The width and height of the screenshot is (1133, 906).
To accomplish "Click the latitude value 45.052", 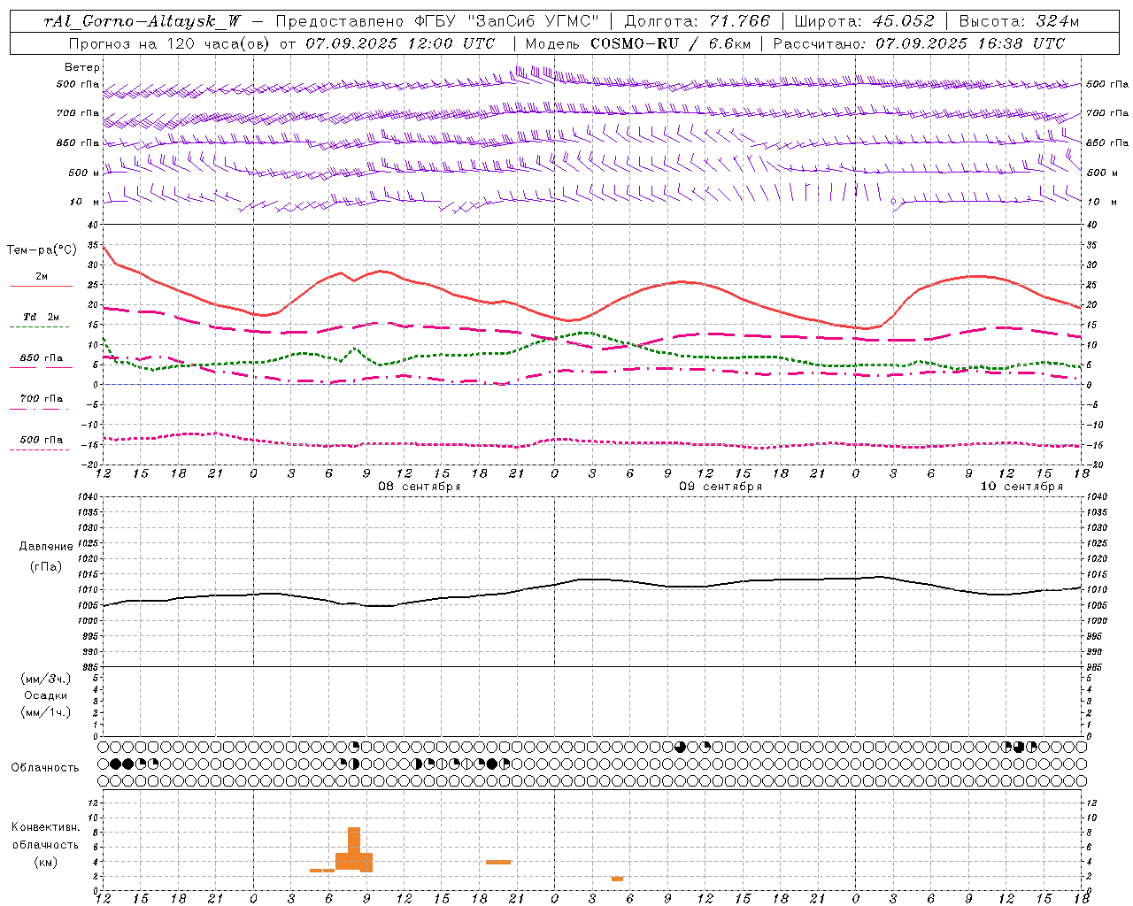I will coord(903,21).
